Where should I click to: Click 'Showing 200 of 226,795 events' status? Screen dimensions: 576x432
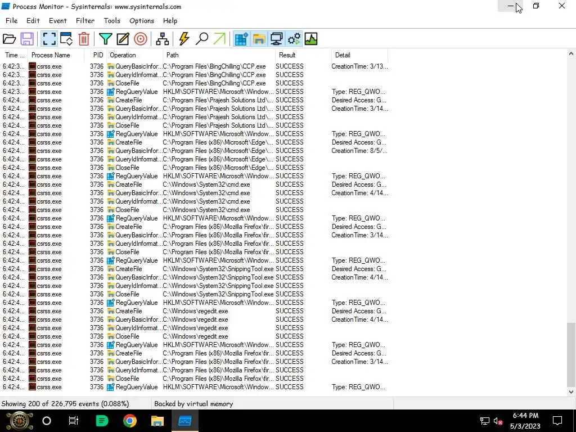pos(65,404)
